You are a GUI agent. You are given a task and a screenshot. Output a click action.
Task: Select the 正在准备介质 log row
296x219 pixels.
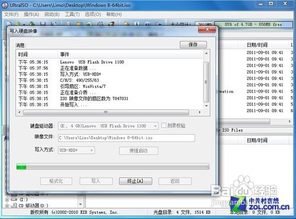pos(110,93)
